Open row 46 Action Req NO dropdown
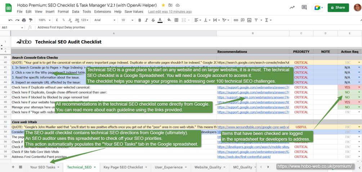This screenshot has height=172, width=362. click(x=359, y=92)
